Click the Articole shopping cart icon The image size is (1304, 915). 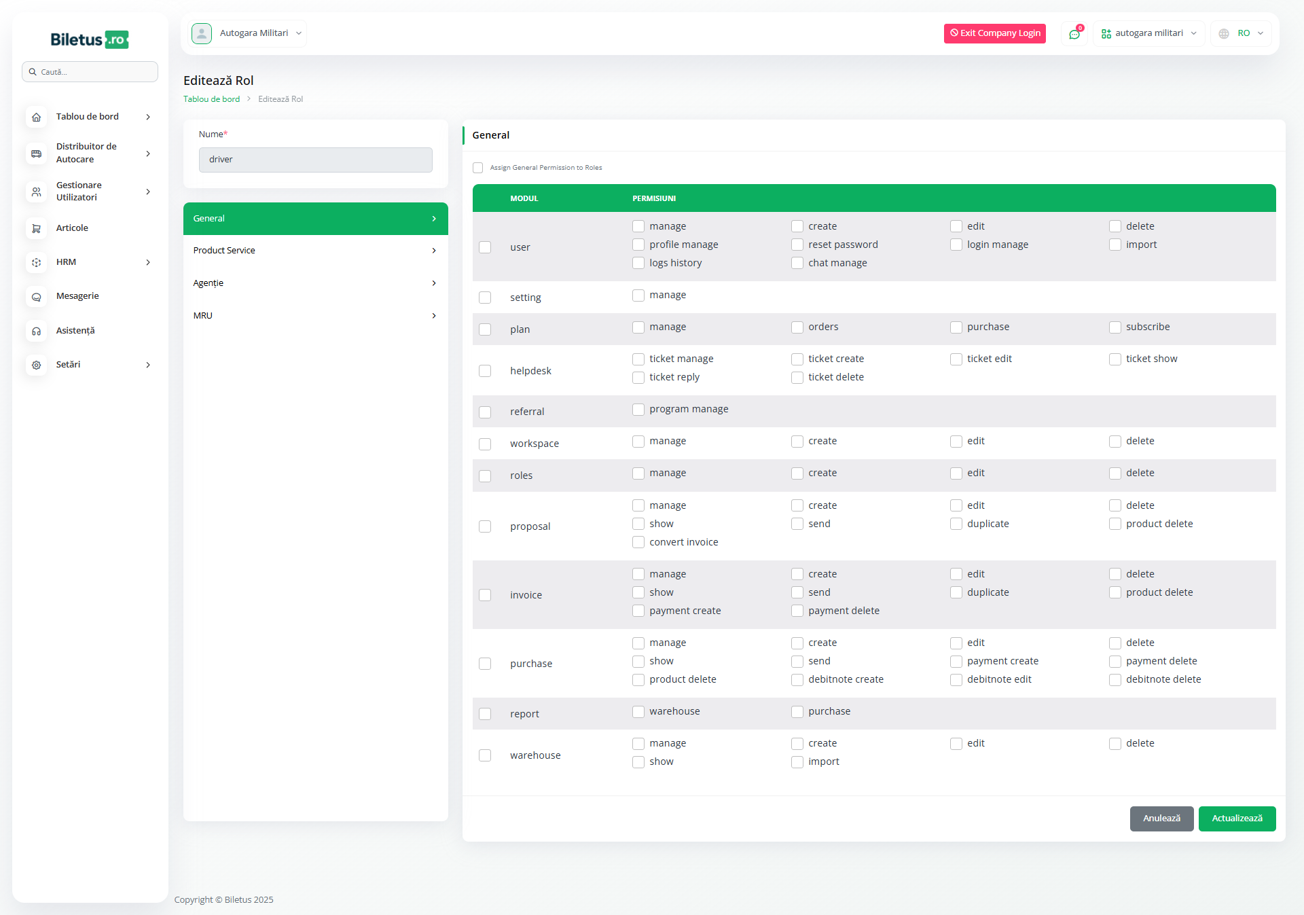[x=37, y=228]
